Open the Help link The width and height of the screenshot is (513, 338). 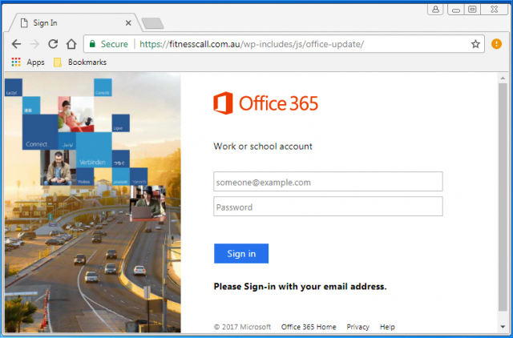coord(387,327)
